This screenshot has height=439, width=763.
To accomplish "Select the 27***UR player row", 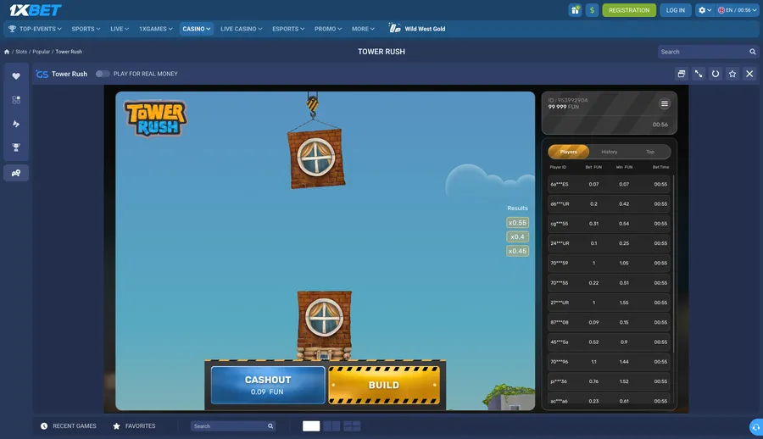I will click(x=609, y=303).
